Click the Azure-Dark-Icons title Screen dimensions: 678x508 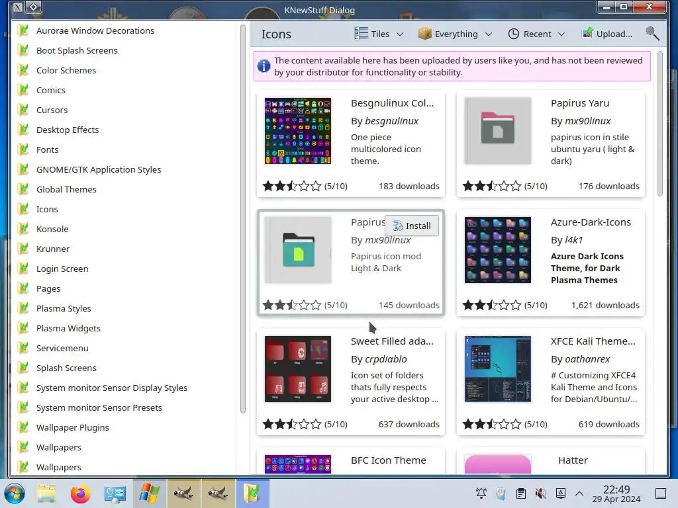pyautogui.click(x=591, y=222)
